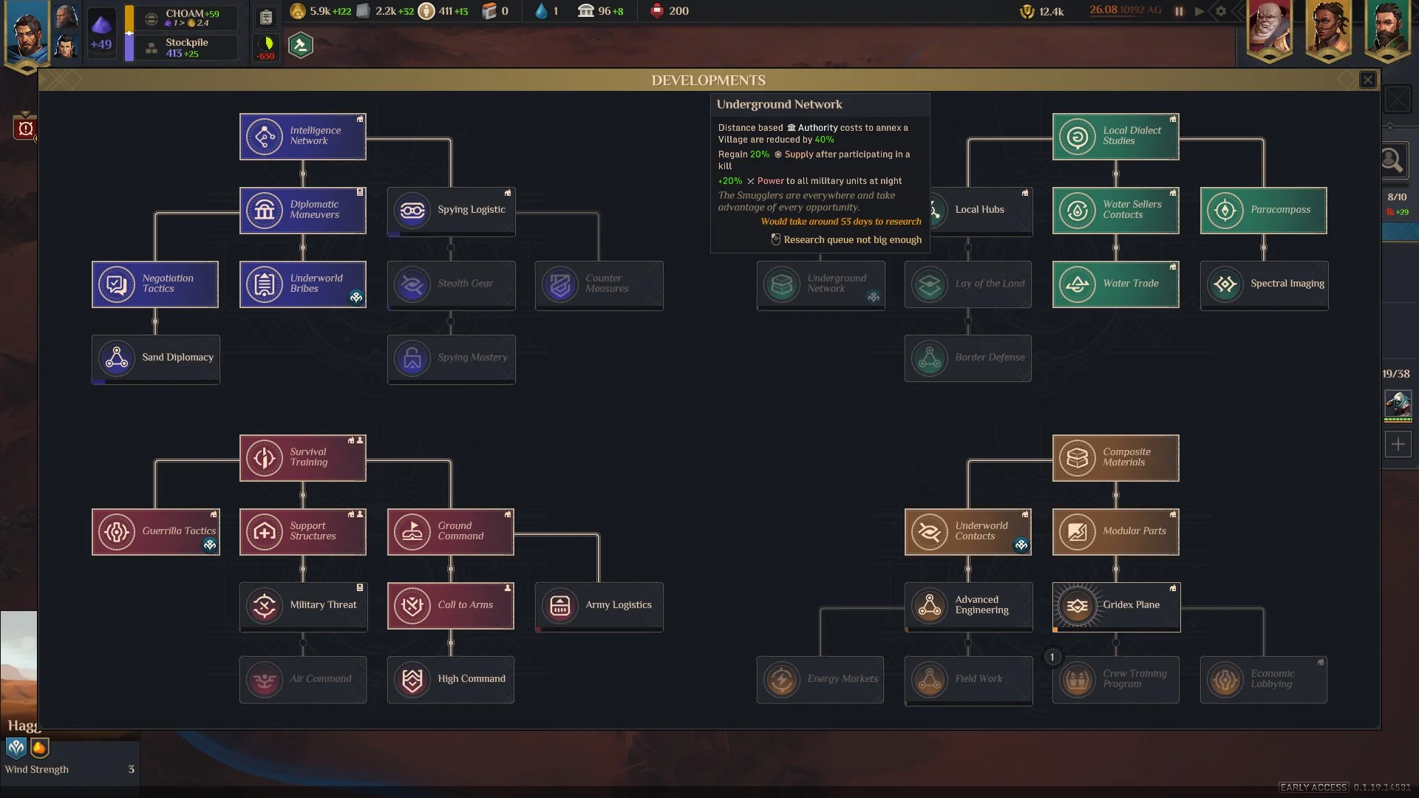This screenshot has height=798, width=1419.
Task: Click the Spectral Imaging icon
Action: [x=1225, y=284]
